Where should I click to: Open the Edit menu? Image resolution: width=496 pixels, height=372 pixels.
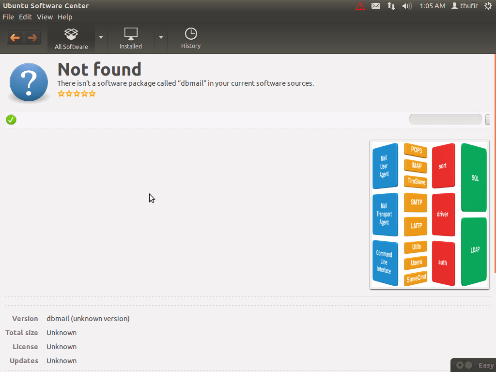(x=25, y=17)
